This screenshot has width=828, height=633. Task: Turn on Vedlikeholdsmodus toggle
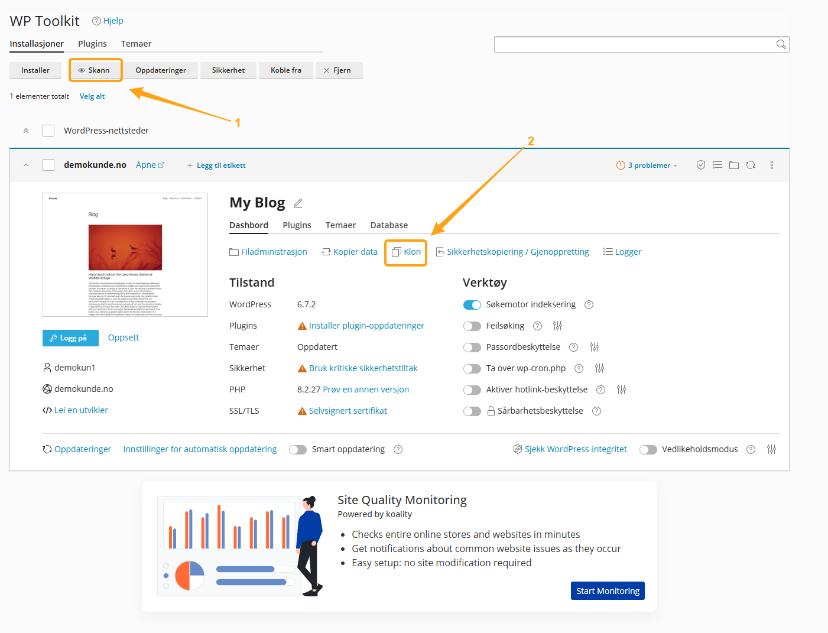(648, 450)
